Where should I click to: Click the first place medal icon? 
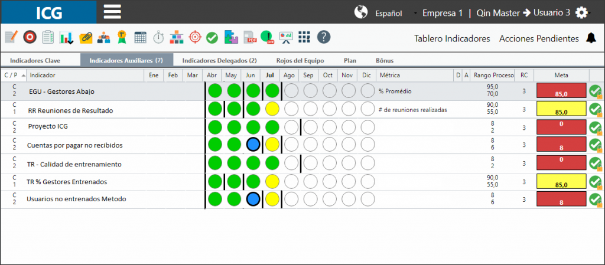122,37
